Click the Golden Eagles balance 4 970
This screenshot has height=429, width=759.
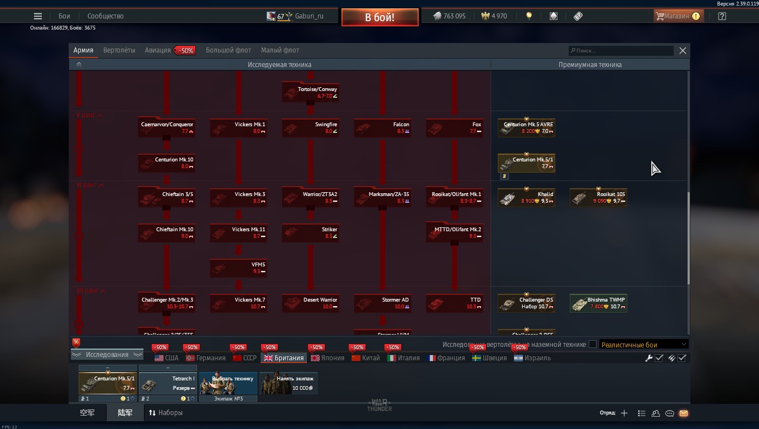point(494,16)
